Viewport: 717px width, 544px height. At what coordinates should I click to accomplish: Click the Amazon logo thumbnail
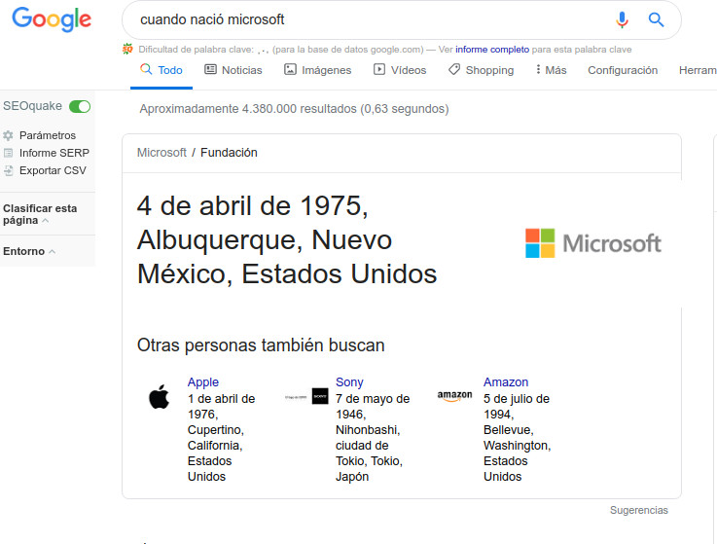454,396
